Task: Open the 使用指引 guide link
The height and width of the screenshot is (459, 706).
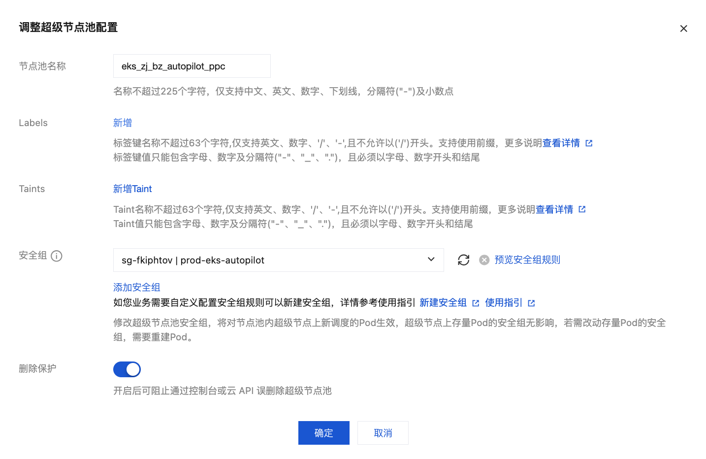Action: click(x=503, y=303)
